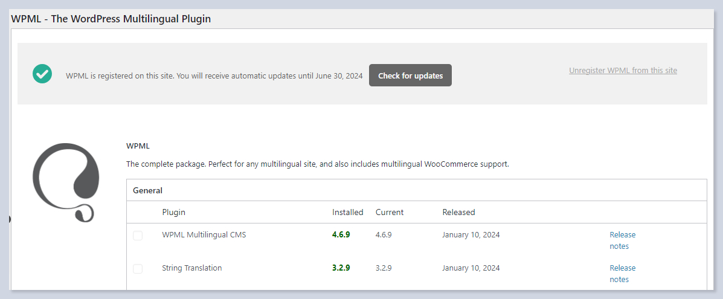The height and width of the screenshot is (299, 723).
Task: Click the WPML logo image
Action: 65,182
